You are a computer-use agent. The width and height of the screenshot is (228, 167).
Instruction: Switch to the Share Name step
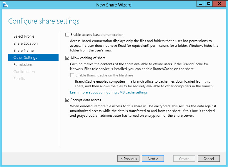coord(24,51)
